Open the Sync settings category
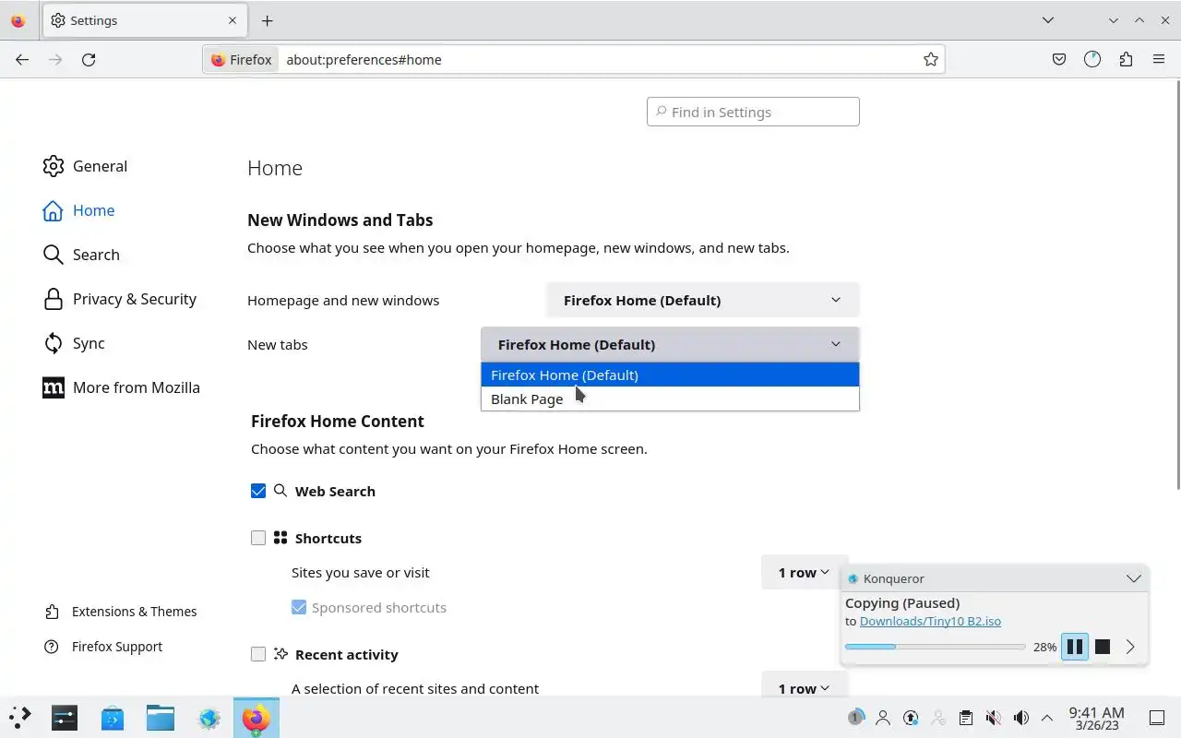This screenshot has width=1181, height=738. 74,343
